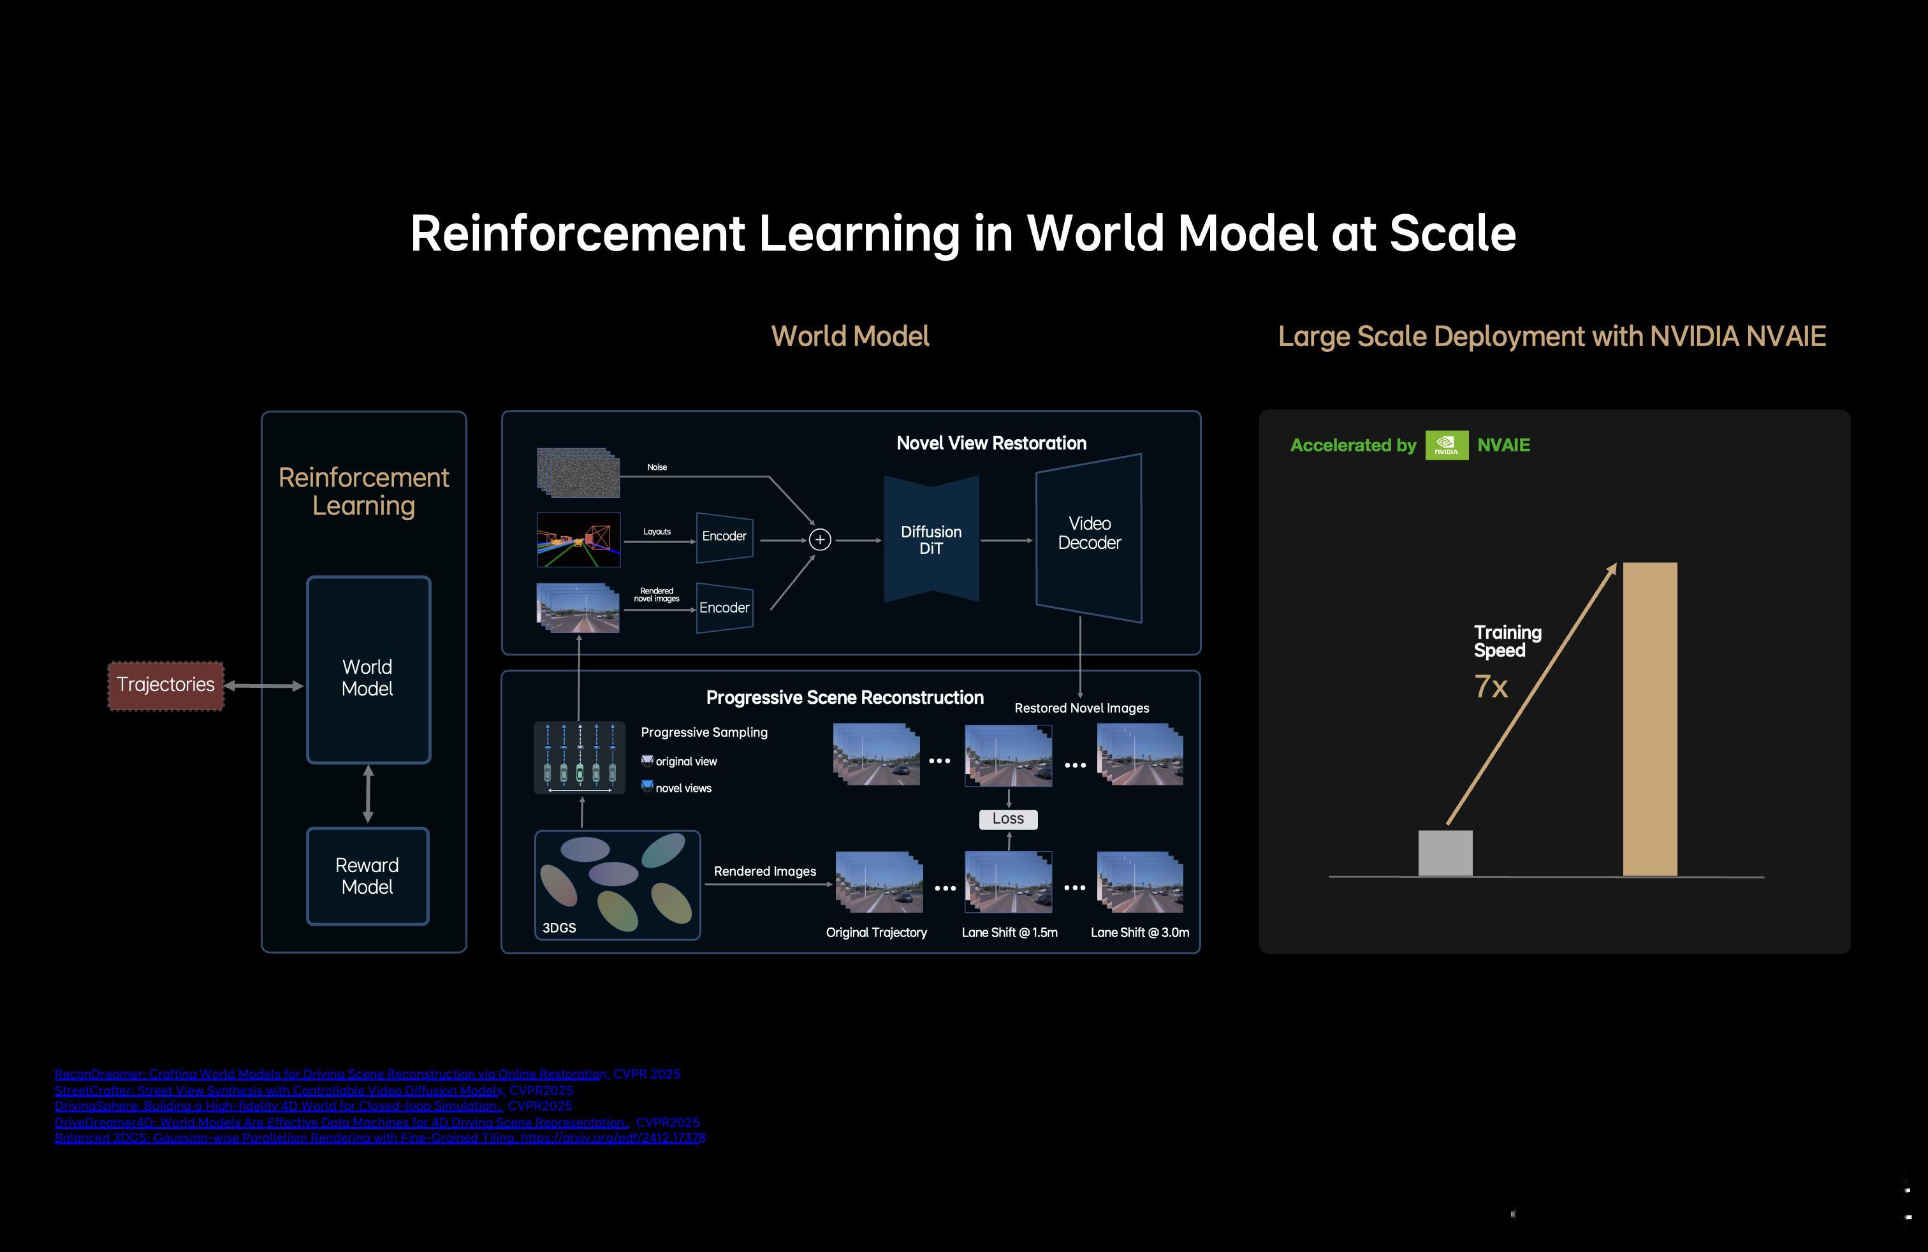
Task: Click the original view legend icon
Action: (646, 761)
